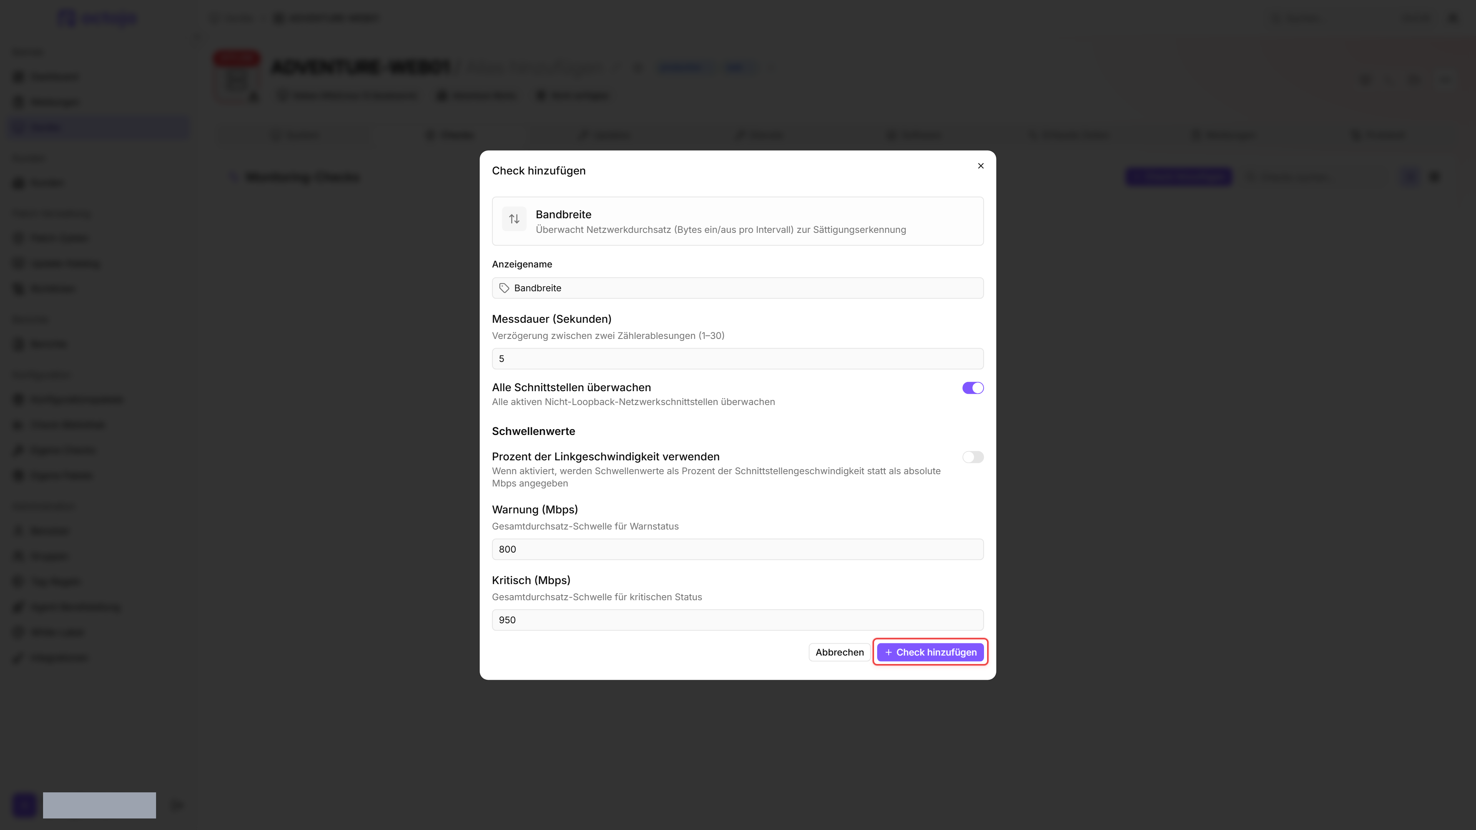Click "Gesamtdurchsatz-Schwelle für Warnstatus" hint text
Image resolution: width=1476 pixels, height=830 pixels.
(585, 526)
